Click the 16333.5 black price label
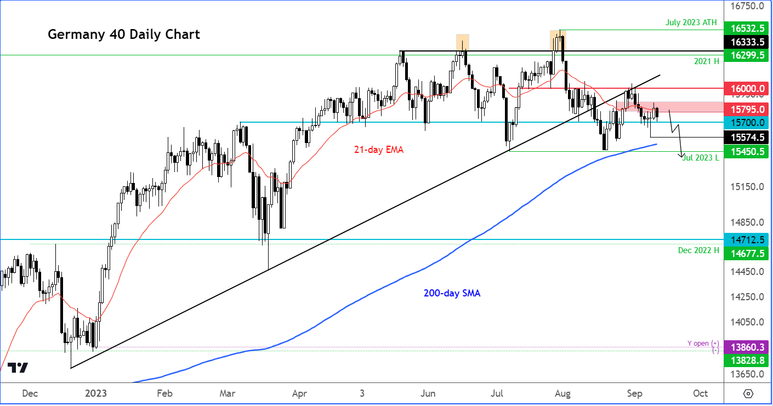Image resolution: width=773 pixels, height=406 pixels. [x=747, y=42]
